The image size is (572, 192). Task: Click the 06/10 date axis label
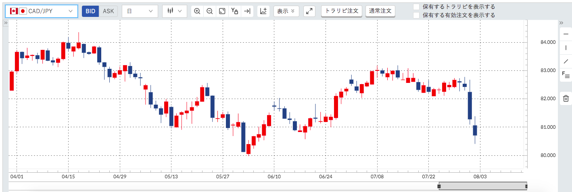274,177
